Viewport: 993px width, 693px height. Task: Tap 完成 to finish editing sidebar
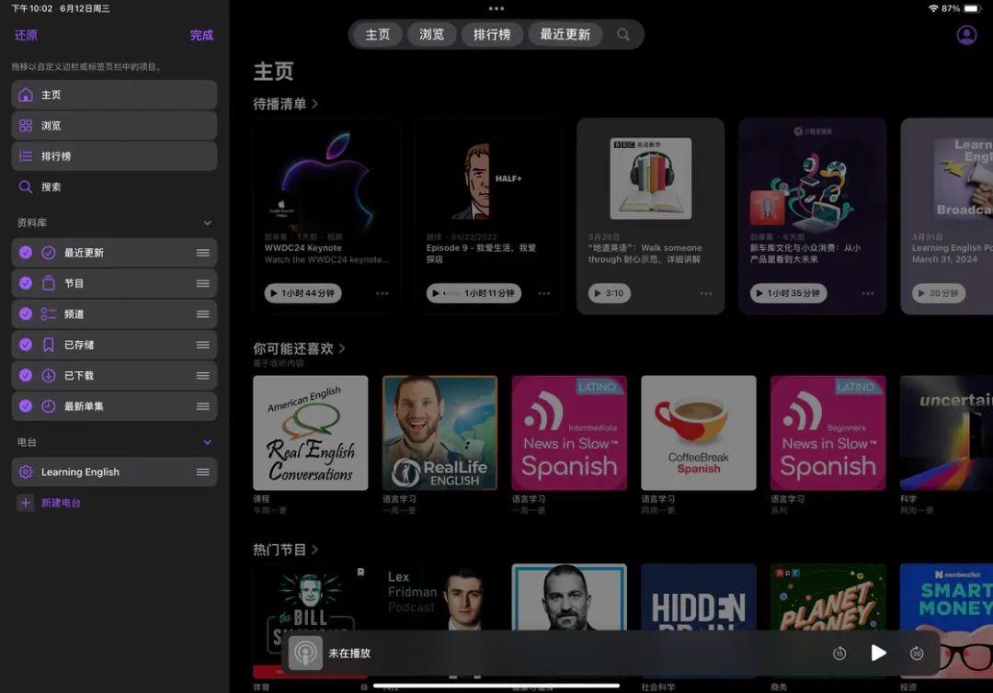pos(201,36)
